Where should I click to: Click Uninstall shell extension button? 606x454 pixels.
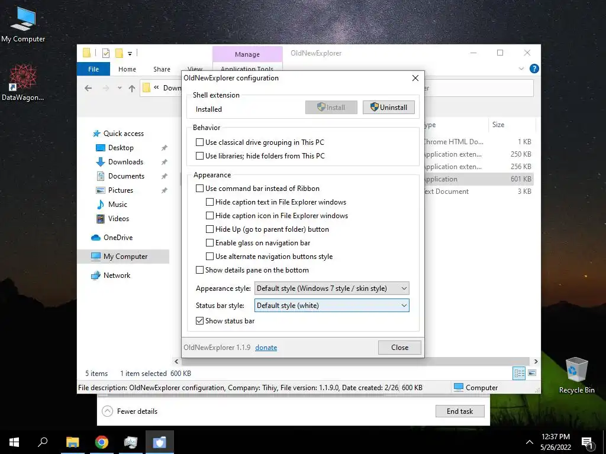click(388, 108)
